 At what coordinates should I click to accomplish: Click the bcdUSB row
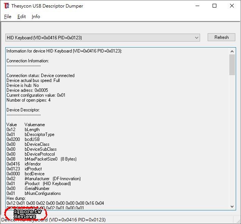(23, 139)
